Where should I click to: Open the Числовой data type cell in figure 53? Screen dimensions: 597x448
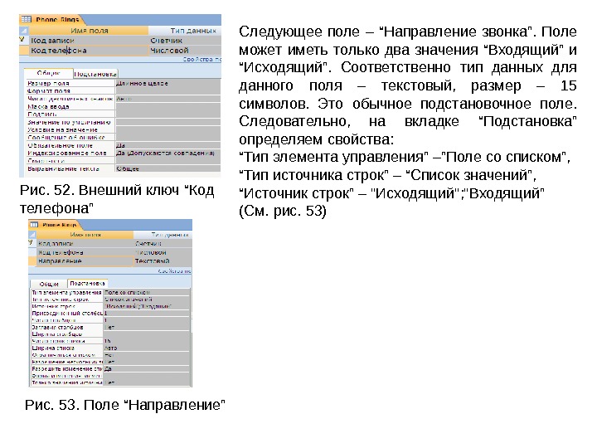[163, 252]
